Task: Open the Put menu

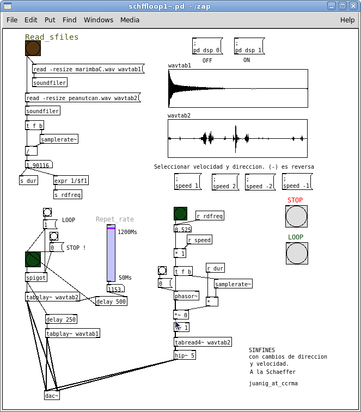Action: [50, 20]
